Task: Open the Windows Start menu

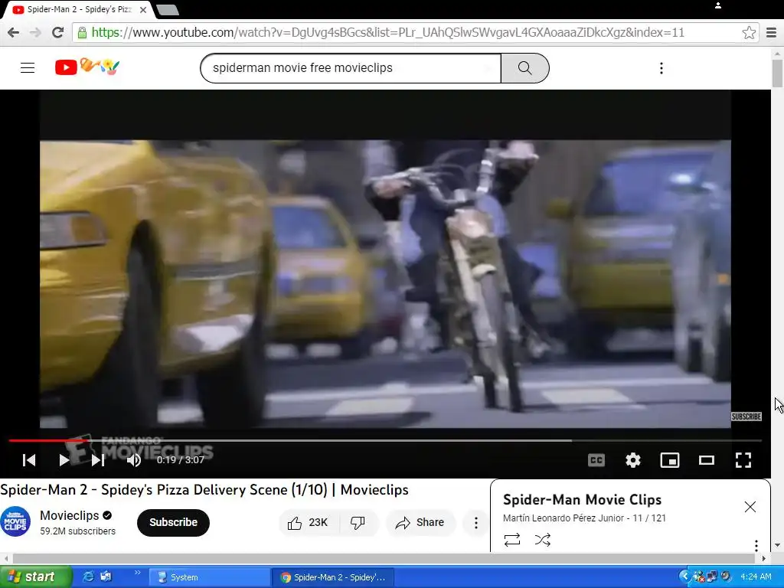Action: click(35, 577)
